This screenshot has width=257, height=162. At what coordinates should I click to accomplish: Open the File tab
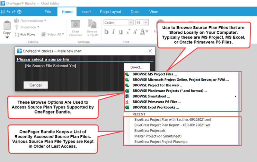[x=48, y=12]
